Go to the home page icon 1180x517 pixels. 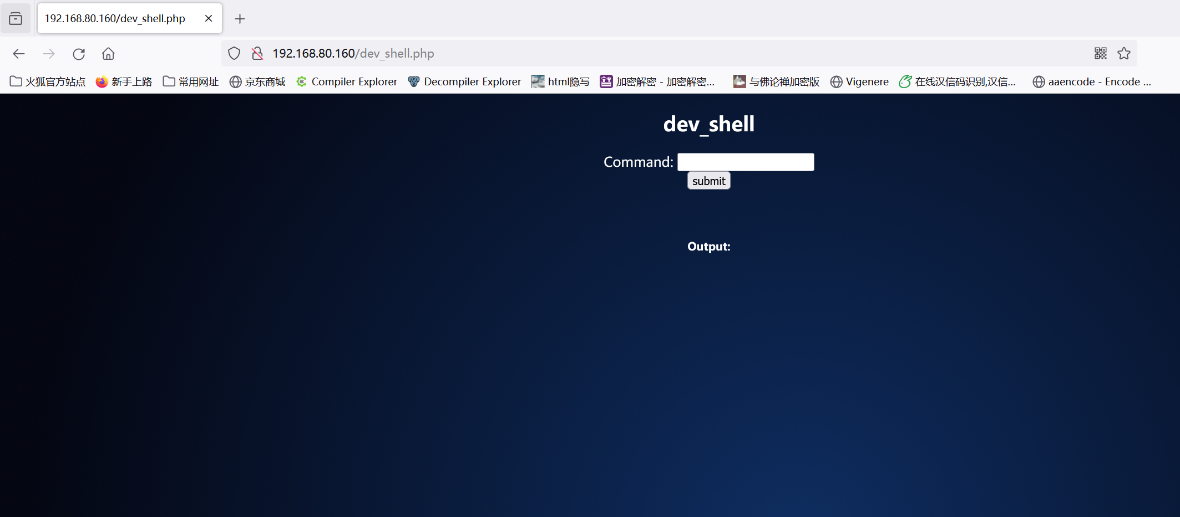coord(108,54)
